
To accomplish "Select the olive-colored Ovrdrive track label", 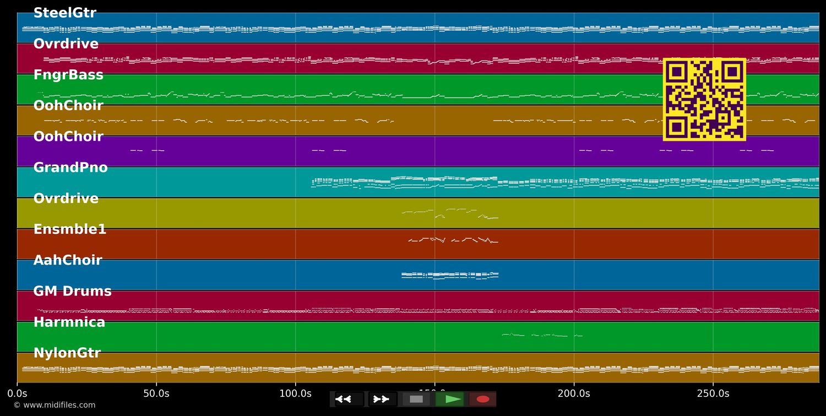I will [66, 199].
